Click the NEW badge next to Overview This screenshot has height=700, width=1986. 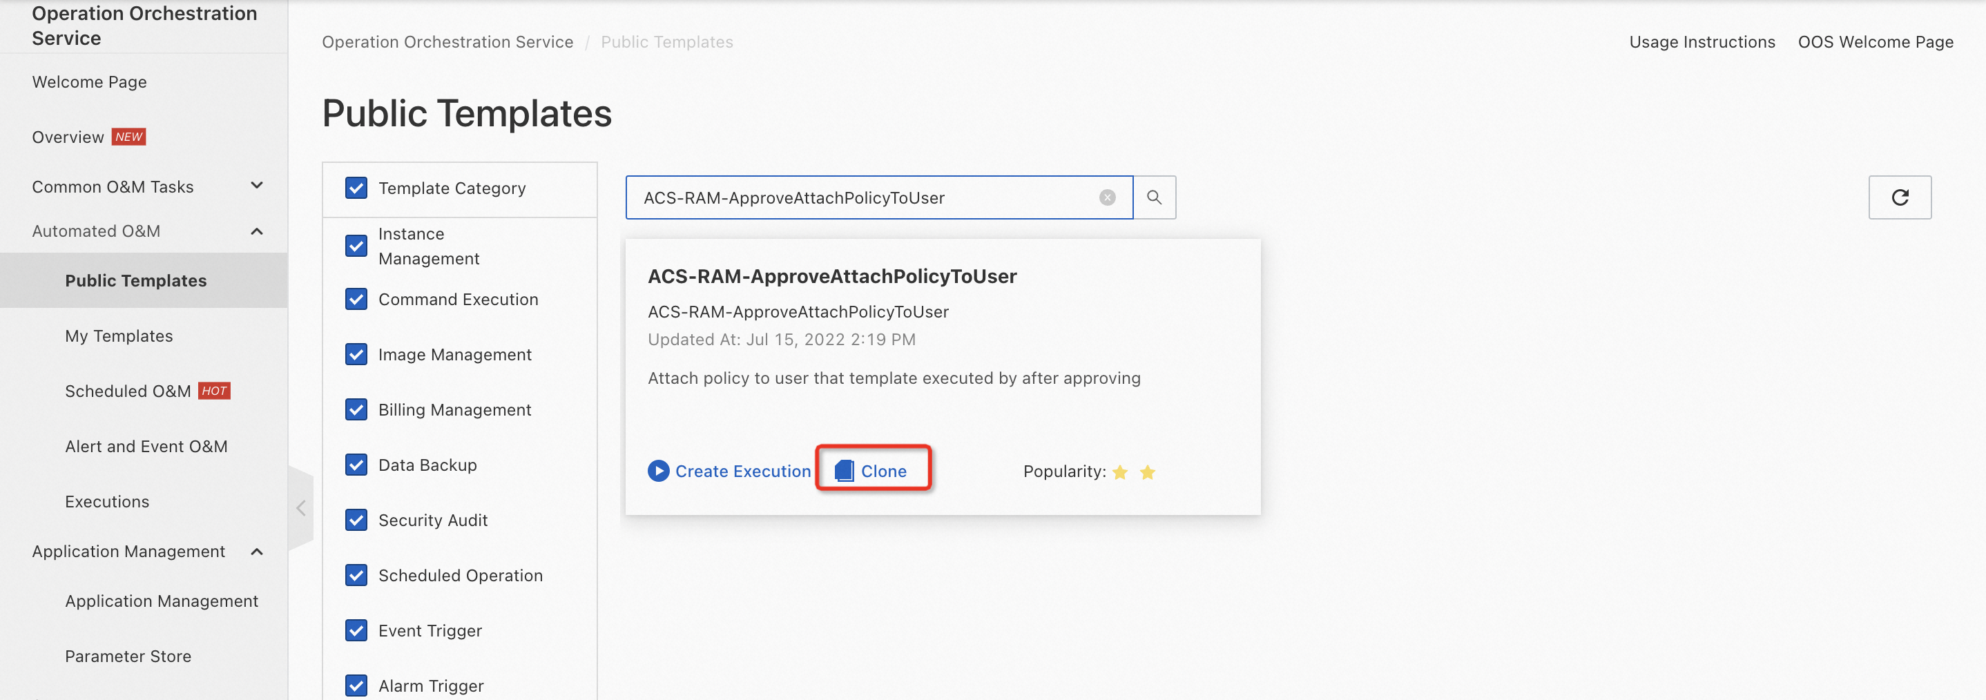tap(128, 136)
